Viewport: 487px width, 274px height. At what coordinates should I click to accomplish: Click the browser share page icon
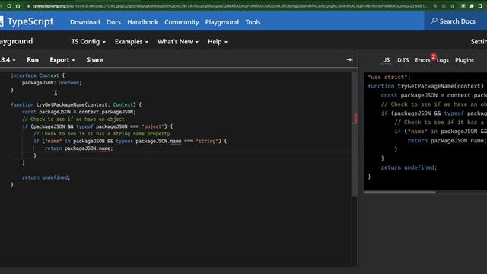pos(444,6)
